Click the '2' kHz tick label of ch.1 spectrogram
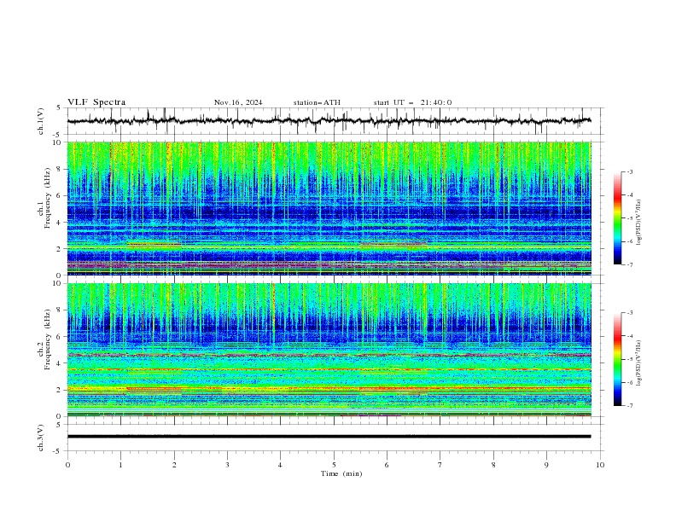 [x=60, y=248]
